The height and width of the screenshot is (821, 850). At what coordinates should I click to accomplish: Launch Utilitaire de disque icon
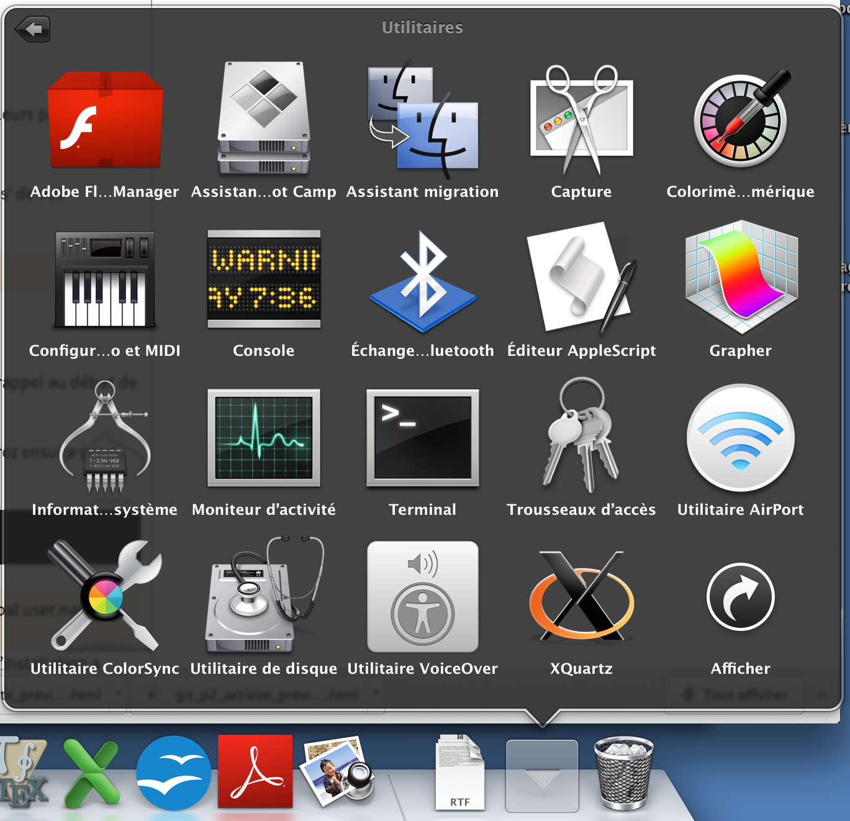(265, 594)
